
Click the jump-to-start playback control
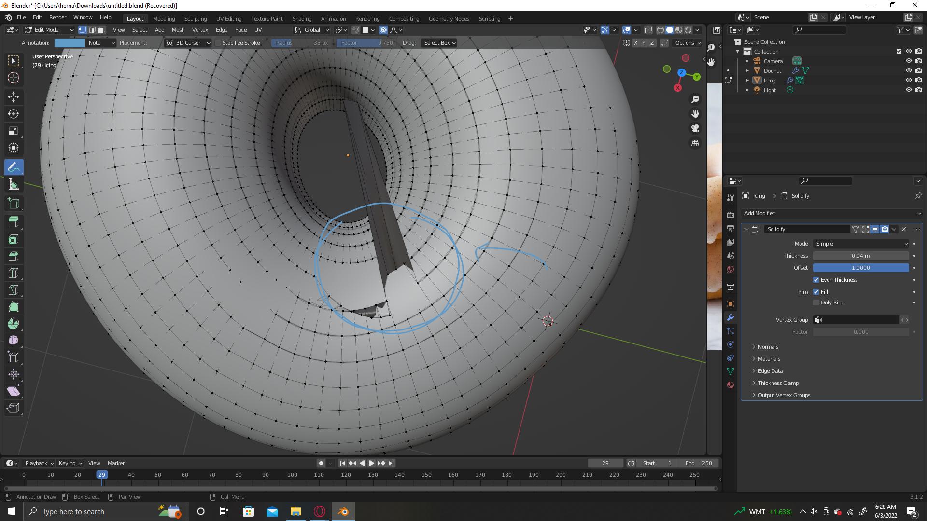pos(342,463)
